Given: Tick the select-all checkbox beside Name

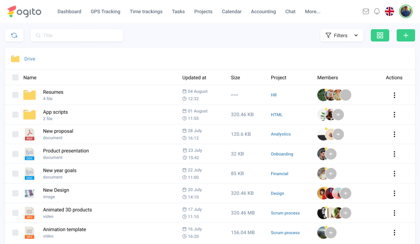Looking at the screenshot, I should (15, 78).
